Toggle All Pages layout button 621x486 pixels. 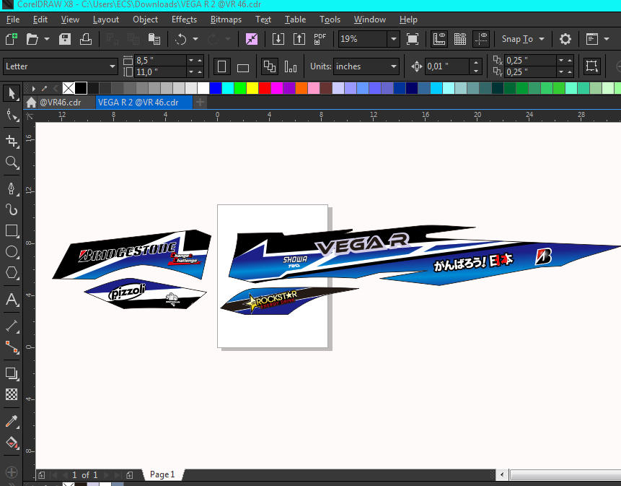point(270,66)
